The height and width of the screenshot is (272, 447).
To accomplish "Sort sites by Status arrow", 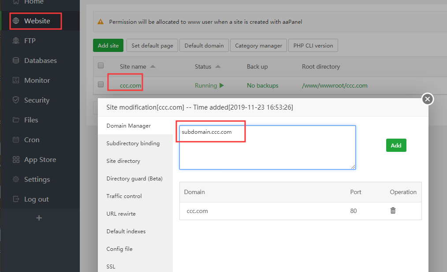I will pyautogui.click(x=218, y=67).
